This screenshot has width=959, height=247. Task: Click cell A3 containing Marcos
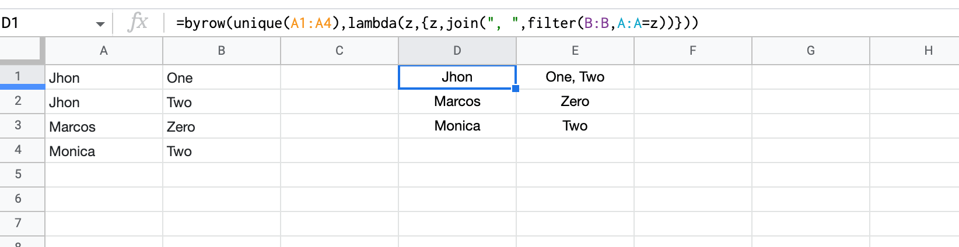click(x=104, y=126)
